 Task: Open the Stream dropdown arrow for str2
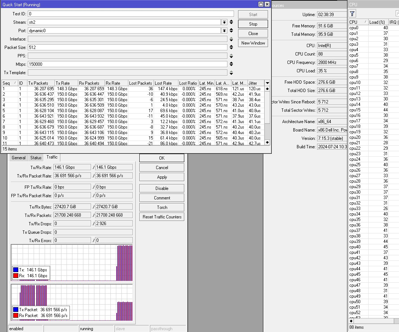224,22
